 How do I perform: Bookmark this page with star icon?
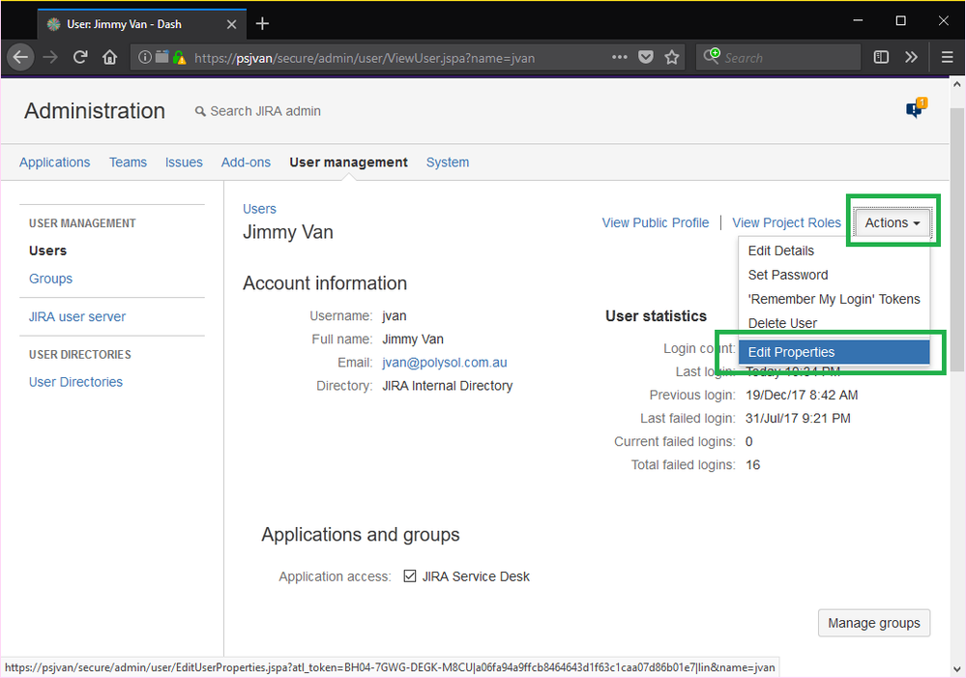point(672,57)
